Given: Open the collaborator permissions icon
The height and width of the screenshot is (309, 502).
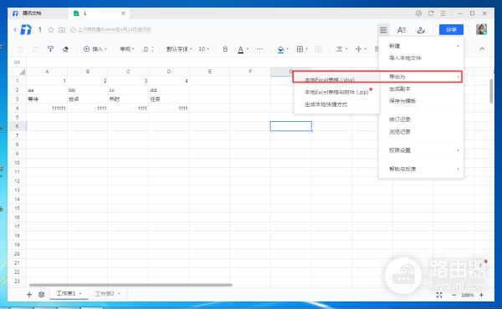Looking at the screenshot, I should point(421,30).
